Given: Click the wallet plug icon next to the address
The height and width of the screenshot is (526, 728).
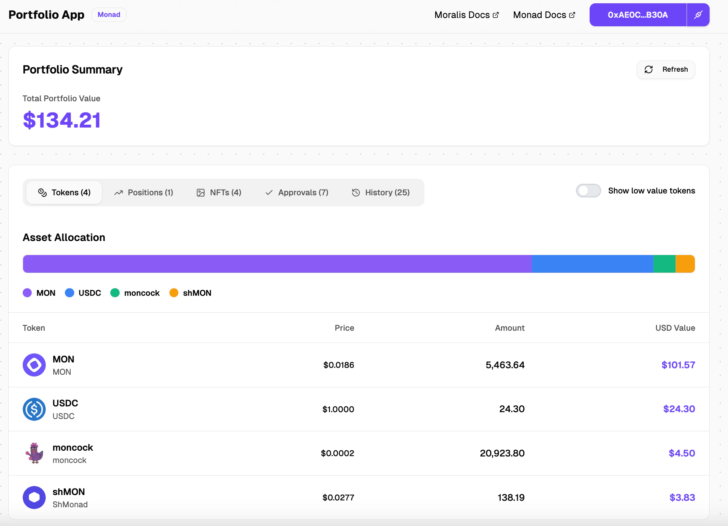Looking at the screenshot, I should (698, 15).
